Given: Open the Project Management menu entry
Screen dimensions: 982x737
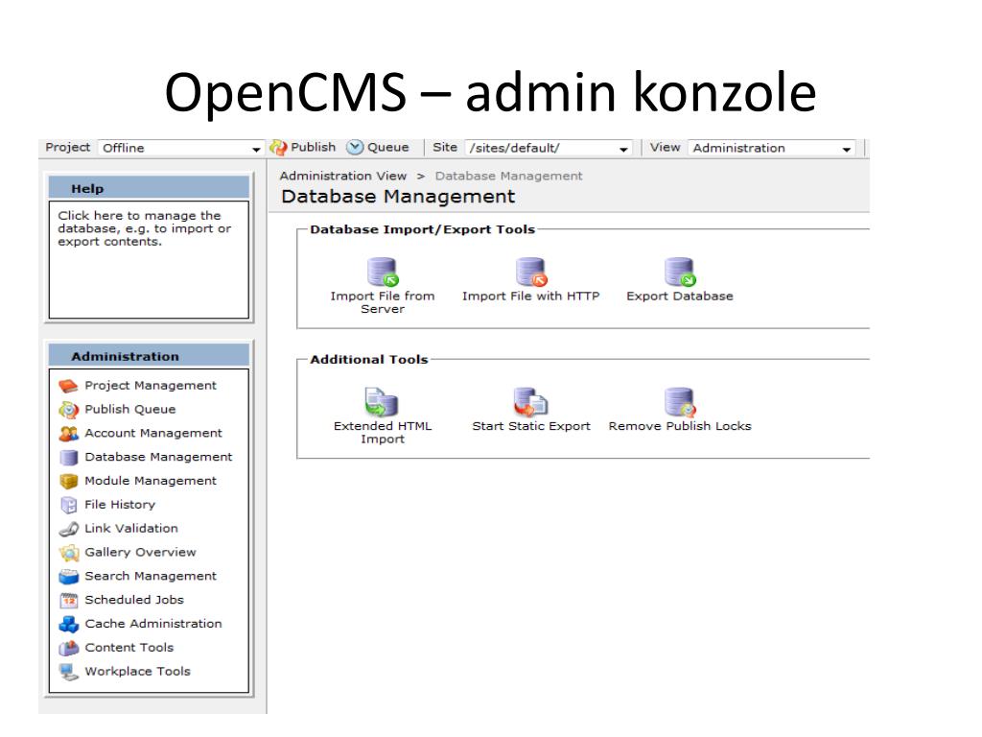Looking at the screenshot, I should (x=151, y=386).
